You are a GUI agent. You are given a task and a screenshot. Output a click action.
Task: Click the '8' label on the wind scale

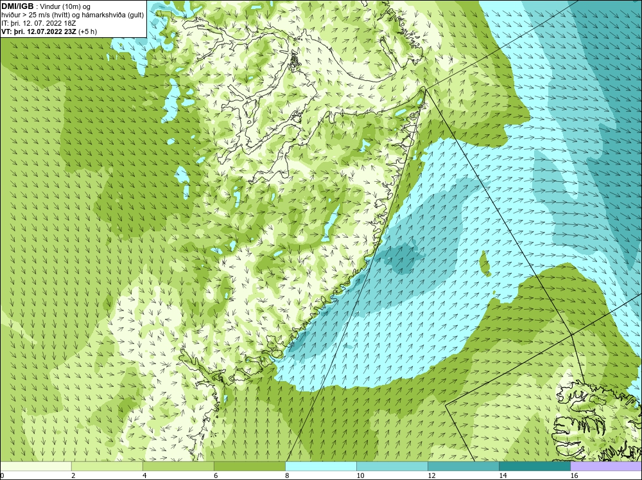287,476
